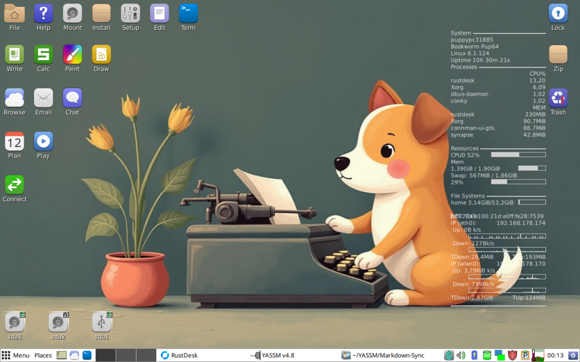This screenshot has height=362, width=580.
Task: Click the blue terminal launcher in taskbar
Action: [x=87, y=355]
